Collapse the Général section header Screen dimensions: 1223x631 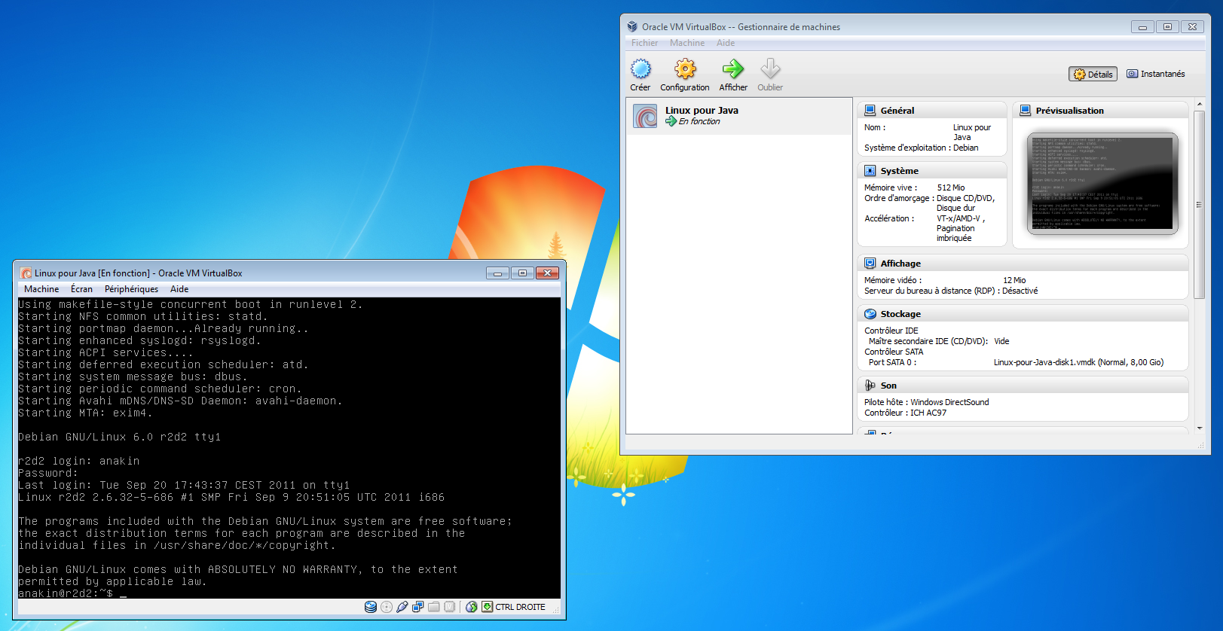[x=932, y=110]
